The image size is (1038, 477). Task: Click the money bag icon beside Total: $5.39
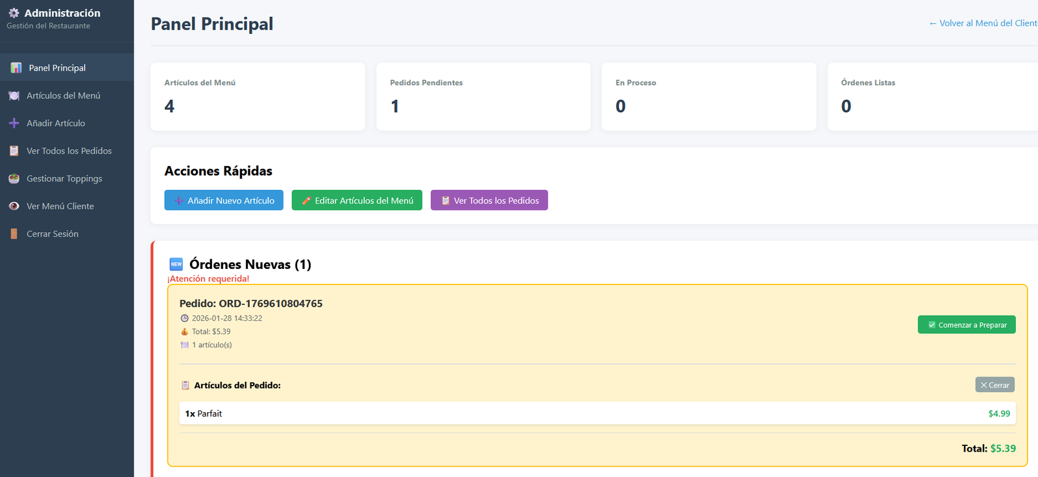184,332
